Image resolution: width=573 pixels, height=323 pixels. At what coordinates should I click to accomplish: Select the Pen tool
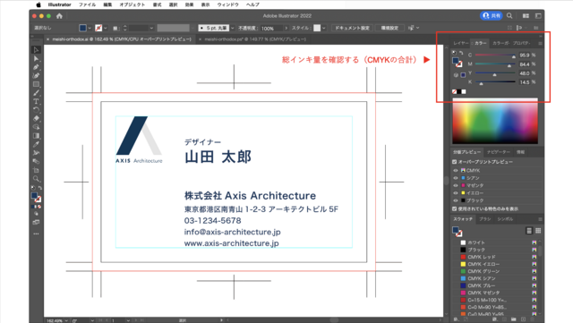pyautogui.click(x=36, y=67)
